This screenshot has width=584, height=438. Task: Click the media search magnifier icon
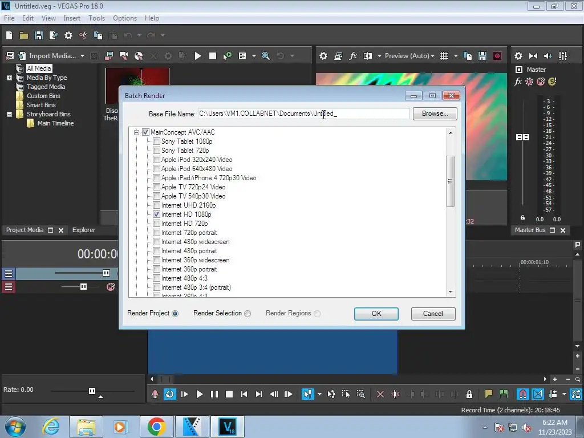pos(266,56)
